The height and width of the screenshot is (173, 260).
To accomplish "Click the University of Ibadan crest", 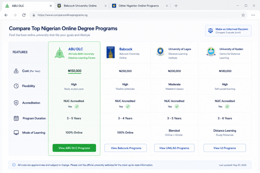I will coord(211,51).
